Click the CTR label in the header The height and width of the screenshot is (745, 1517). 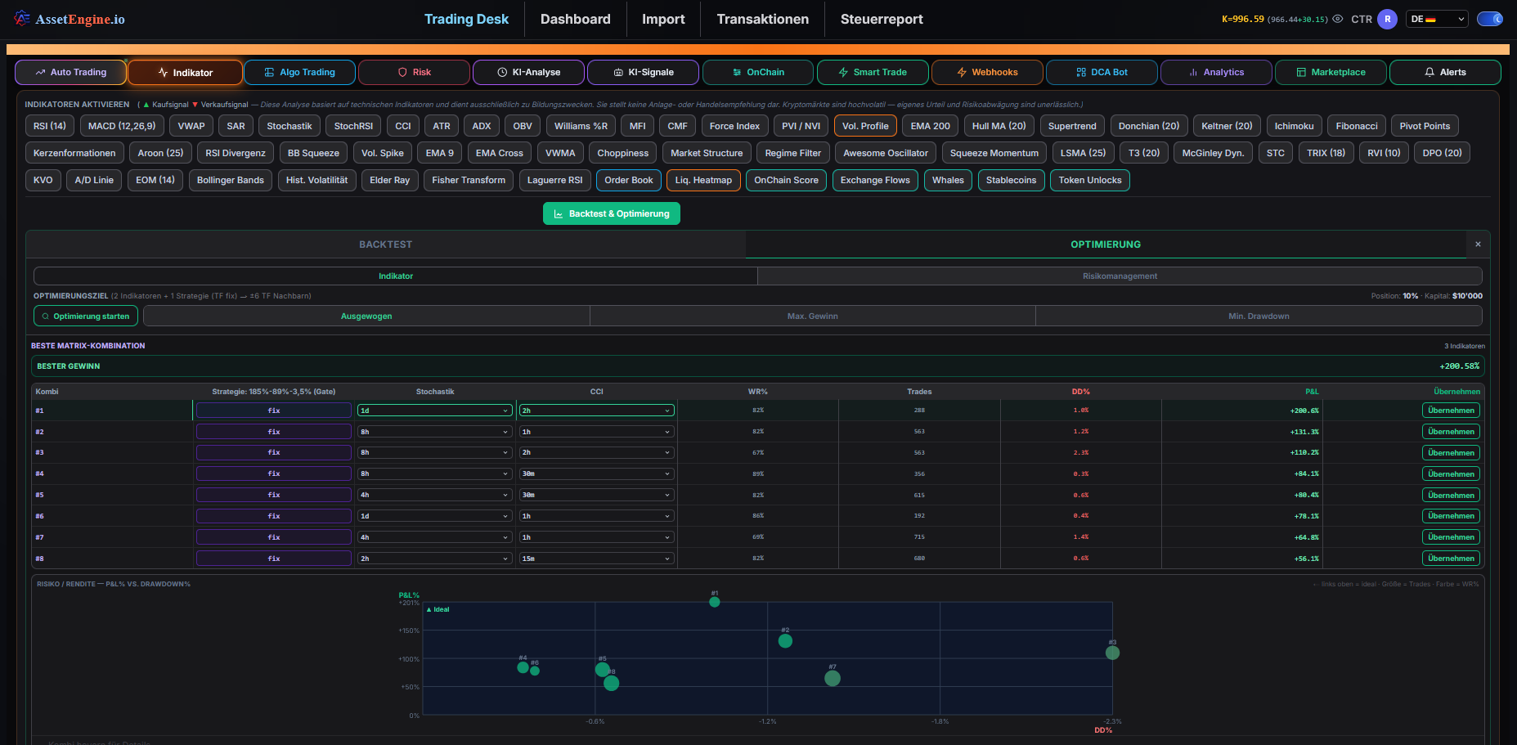click(1362, 19)
